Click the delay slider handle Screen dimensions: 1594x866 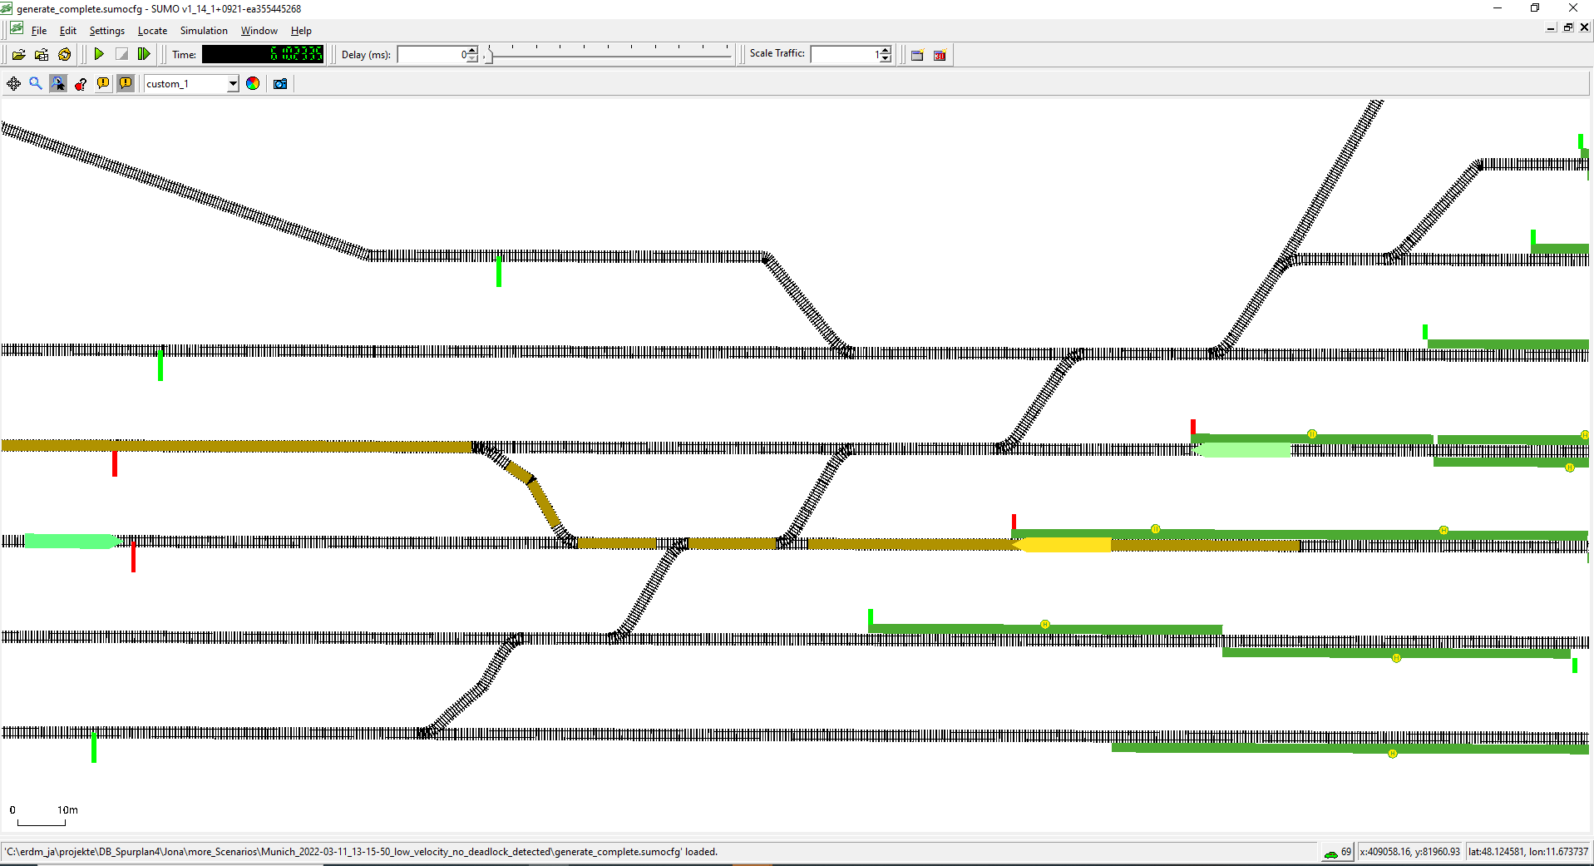[x=489, y=56]
